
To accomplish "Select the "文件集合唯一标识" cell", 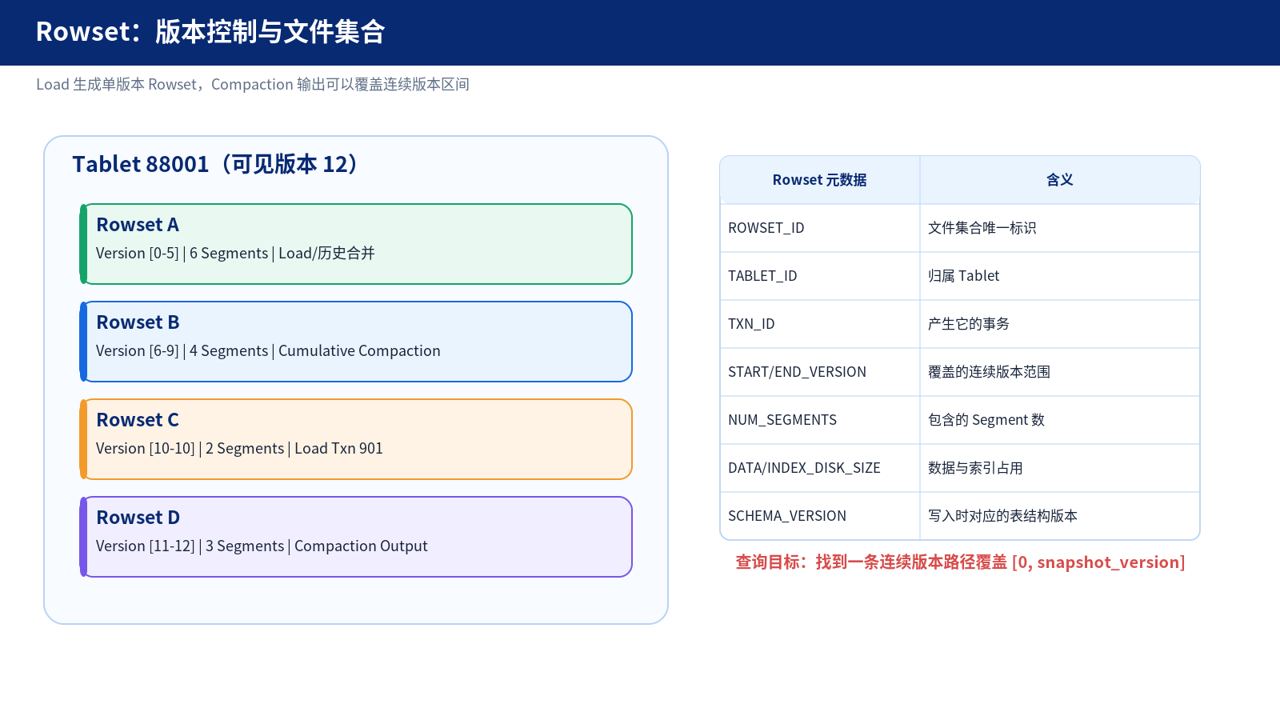I will pyautogui.click(x=1060, y=228).
